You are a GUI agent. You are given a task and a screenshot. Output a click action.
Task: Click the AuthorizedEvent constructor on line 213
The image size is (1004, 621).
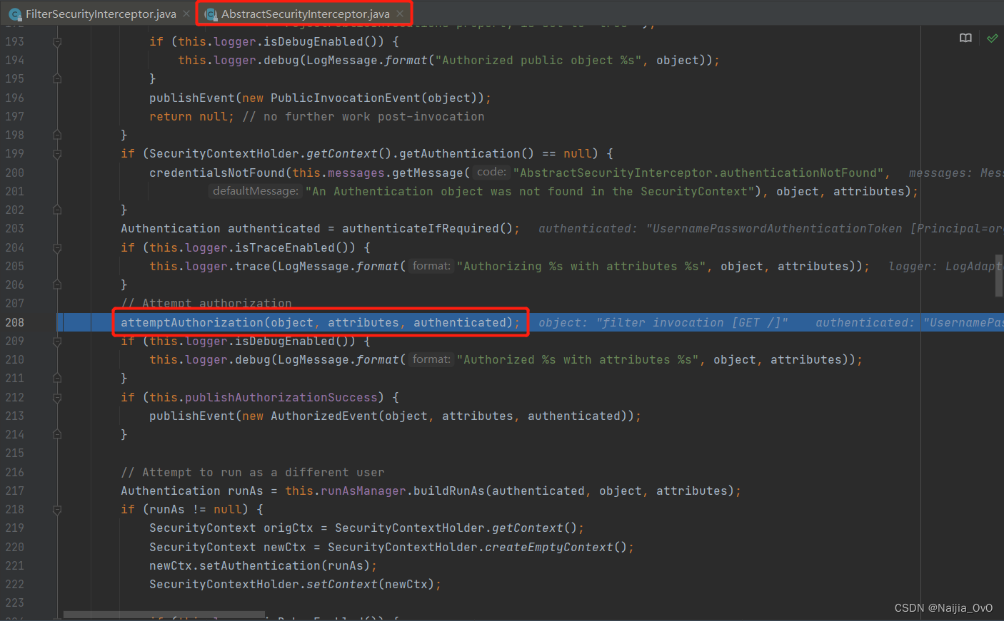(323, 416)
